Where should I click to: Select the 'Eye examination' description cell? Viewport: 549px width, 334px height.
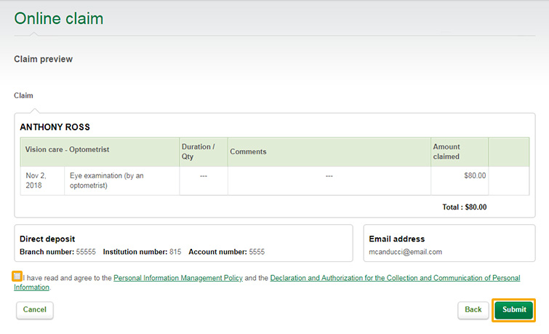pyautogui.click(x=122, y=180)
